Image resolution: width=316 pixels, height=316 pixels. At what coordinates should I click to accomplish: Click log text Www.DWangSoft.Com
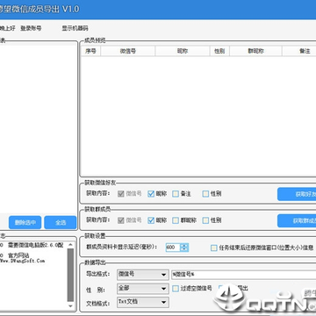[23, 261]
